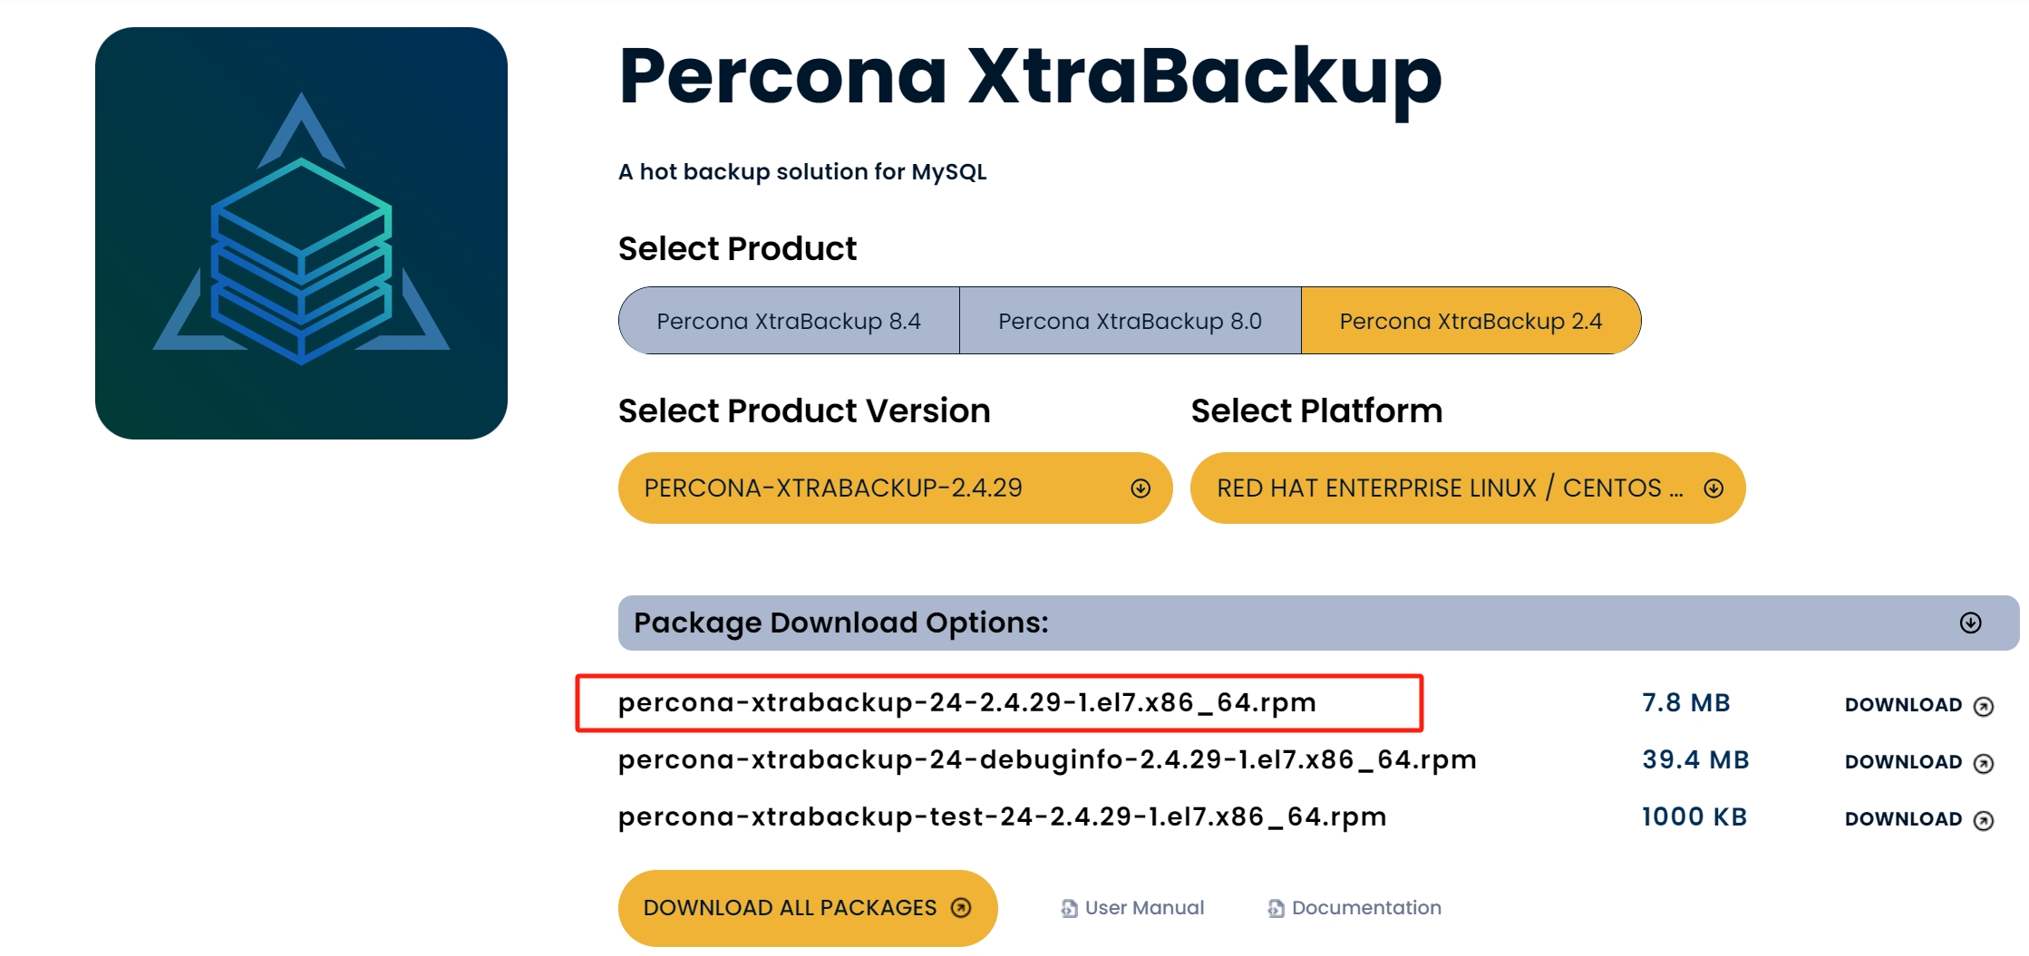The image size is (2029, 956).
Task: Switch to Percona XtraBackup 8.0 tab
Action: (x=1130, y=321)
